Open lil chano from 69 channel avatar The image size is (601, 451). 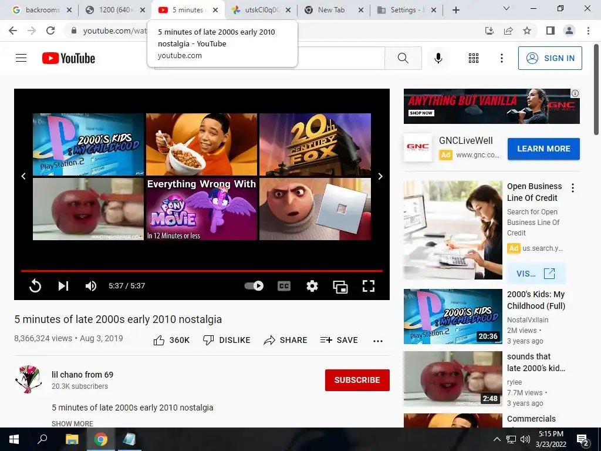[28, 379]
